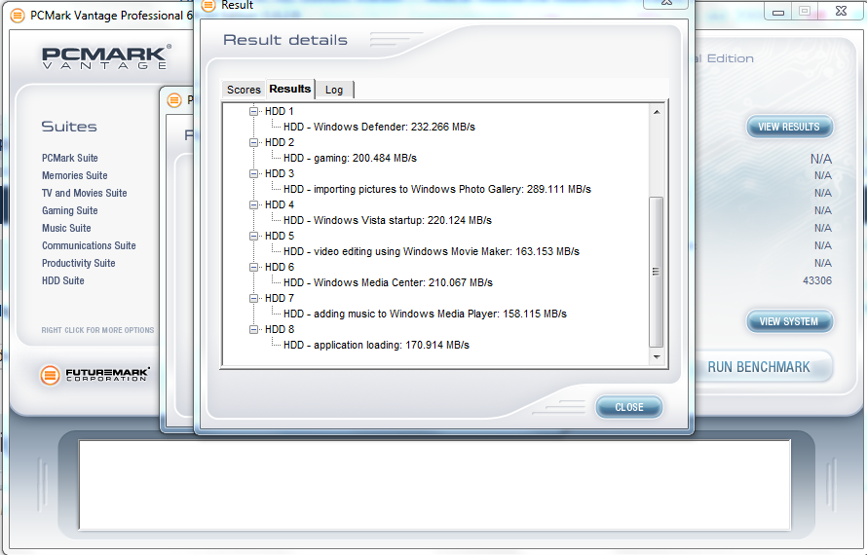Image resolution: width=867 pixels, height=555 pixels.
Task: Collapse the HDD 1 tree node
Action: (254, 111)
